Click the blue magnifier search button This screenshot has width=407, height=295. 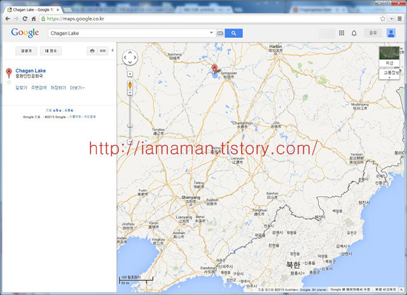tap(233, 33)
